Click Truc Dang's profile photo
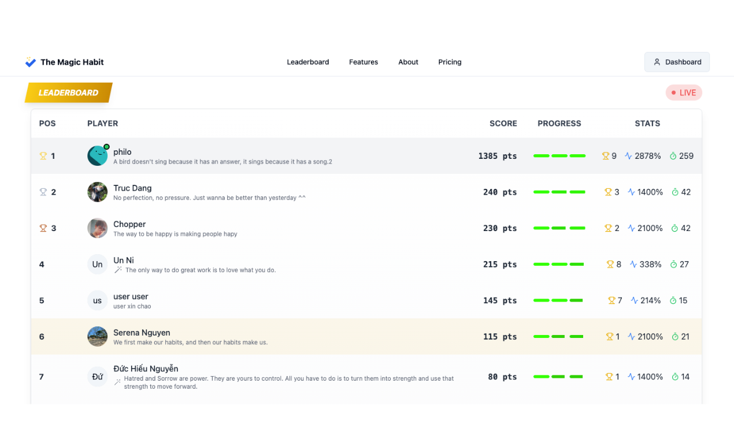Image resolution: width=734 pixels, height=439 pixels. (98, 192)
